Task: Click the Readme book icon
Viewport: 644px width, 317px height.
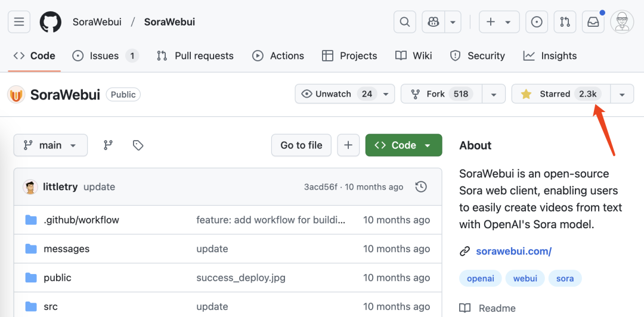Action: (x=465, y=308)
